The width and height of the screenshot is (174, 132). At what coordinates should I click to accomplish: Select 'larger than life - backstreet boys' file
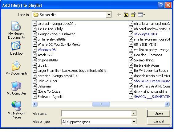70,71
